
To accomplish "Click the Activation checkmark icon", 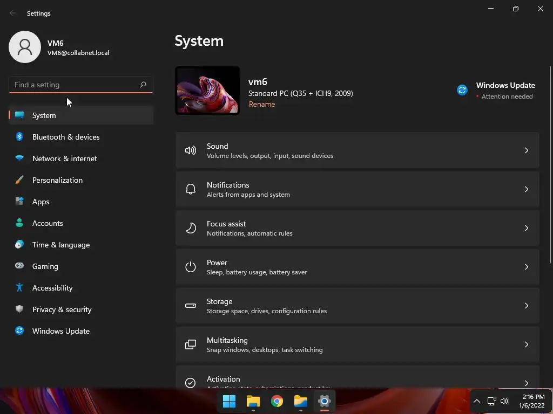I will click(x=191, y=383).
